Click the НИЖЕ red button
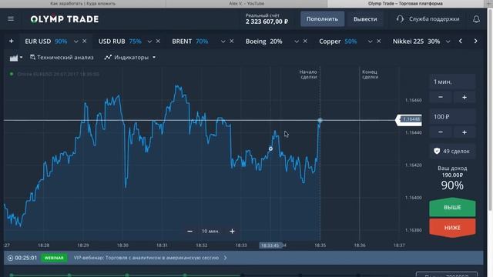 pyautogui.click(x=452, y=228)
